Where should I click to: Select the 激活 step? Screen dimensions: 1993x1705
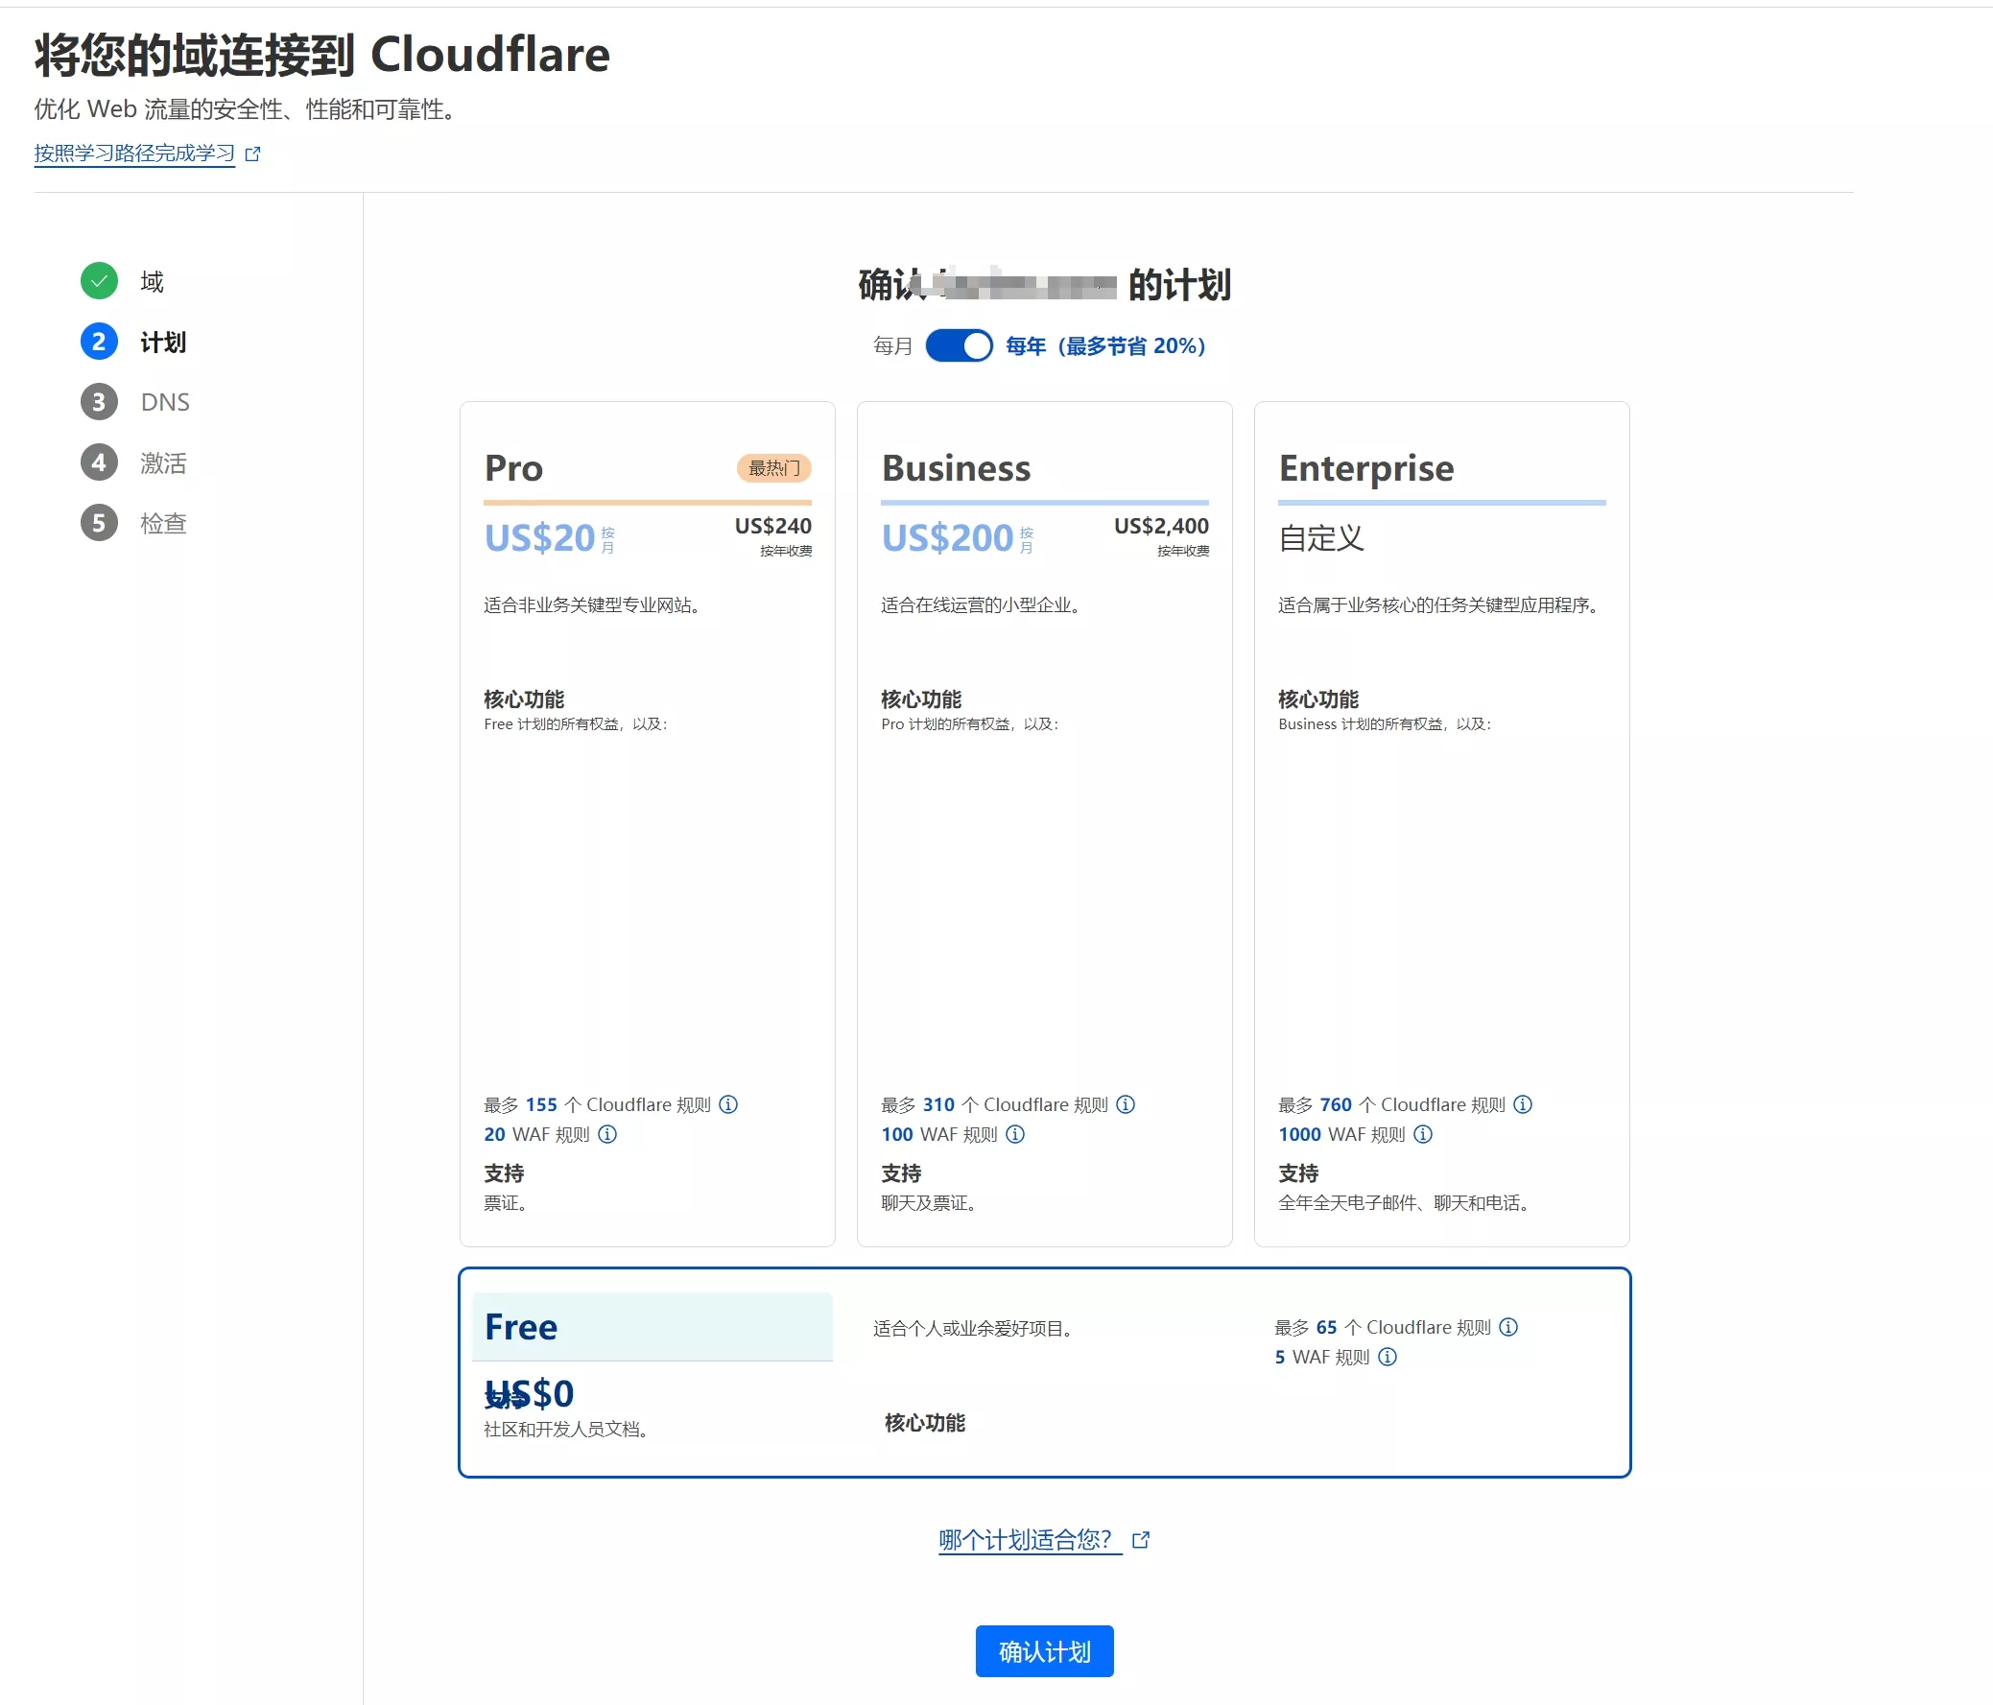[x=163, y=462]
